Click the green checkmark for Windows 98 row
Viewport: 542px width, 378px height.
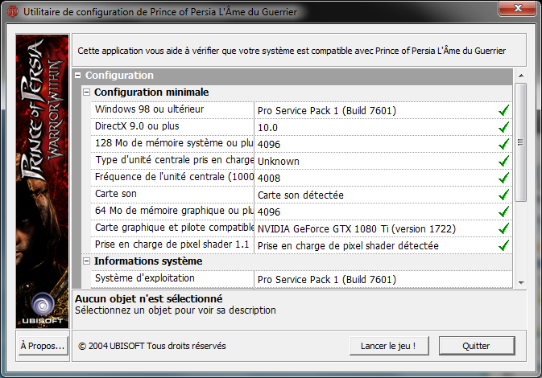click(x=503, y=110)
